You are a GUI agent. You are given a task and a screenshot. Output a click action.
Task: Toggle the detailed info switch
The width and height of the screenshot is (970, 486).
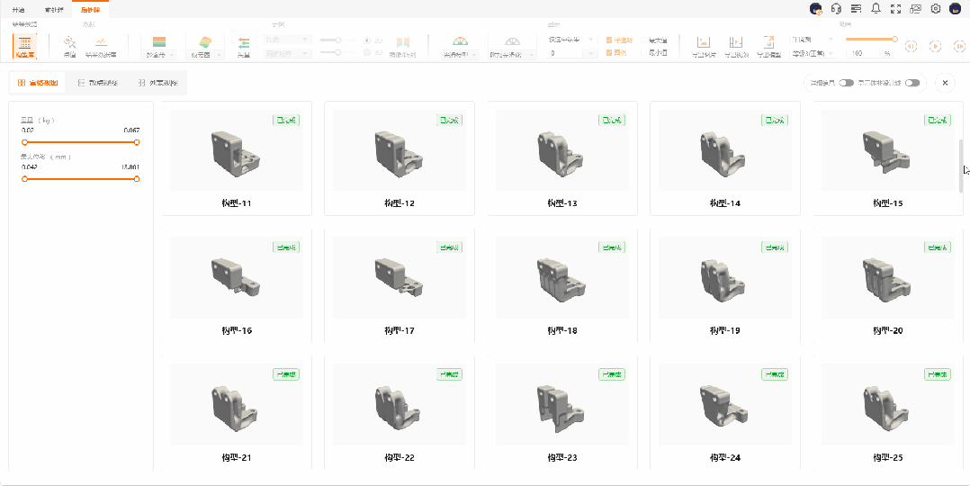(x=846, y=83)
